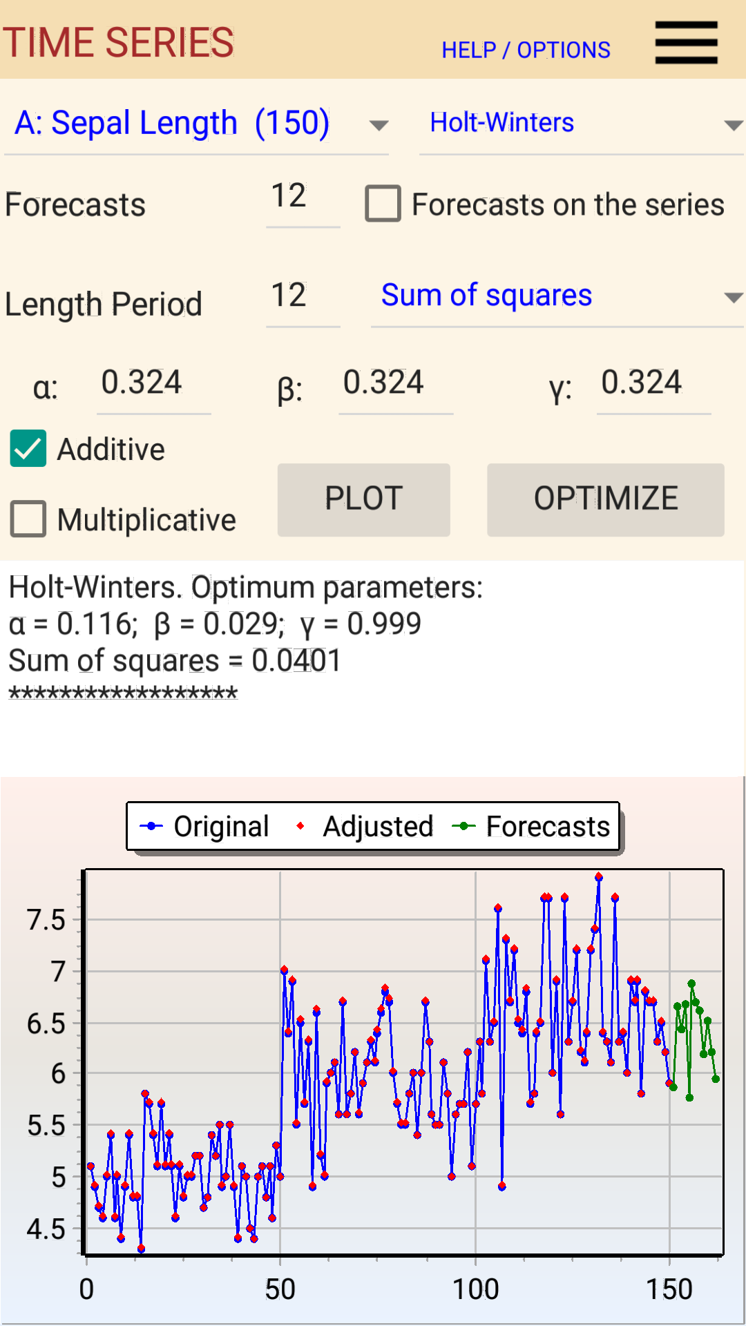The height and width of the screenshot is (1326, 746).
Task: Open the hamburger menu
Action: (x=686, y=42)
